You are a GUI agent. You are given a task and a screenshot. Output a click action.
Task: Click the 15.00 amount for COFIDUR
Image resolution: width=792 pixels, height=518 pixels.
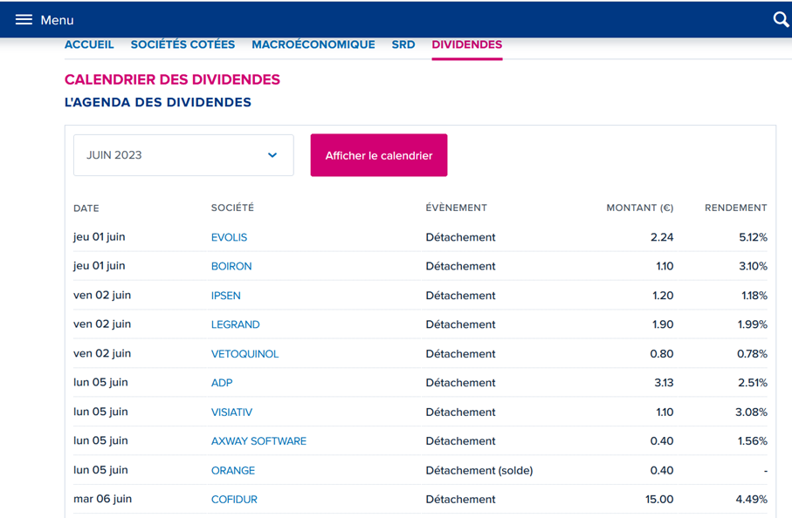(x=659, y=500)
